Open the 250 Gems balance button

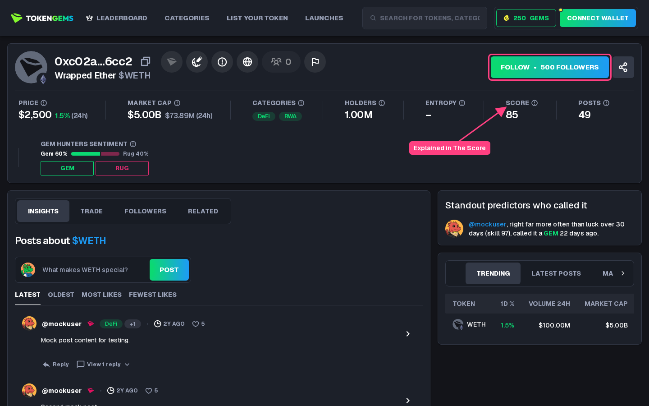coord(526,18)
